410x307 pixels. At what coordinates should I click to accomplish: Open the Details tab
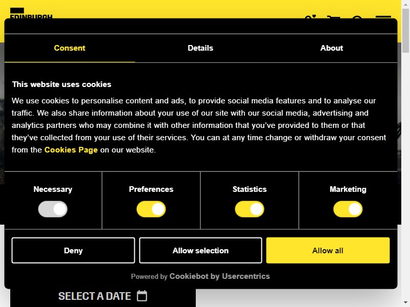point(200,48)
